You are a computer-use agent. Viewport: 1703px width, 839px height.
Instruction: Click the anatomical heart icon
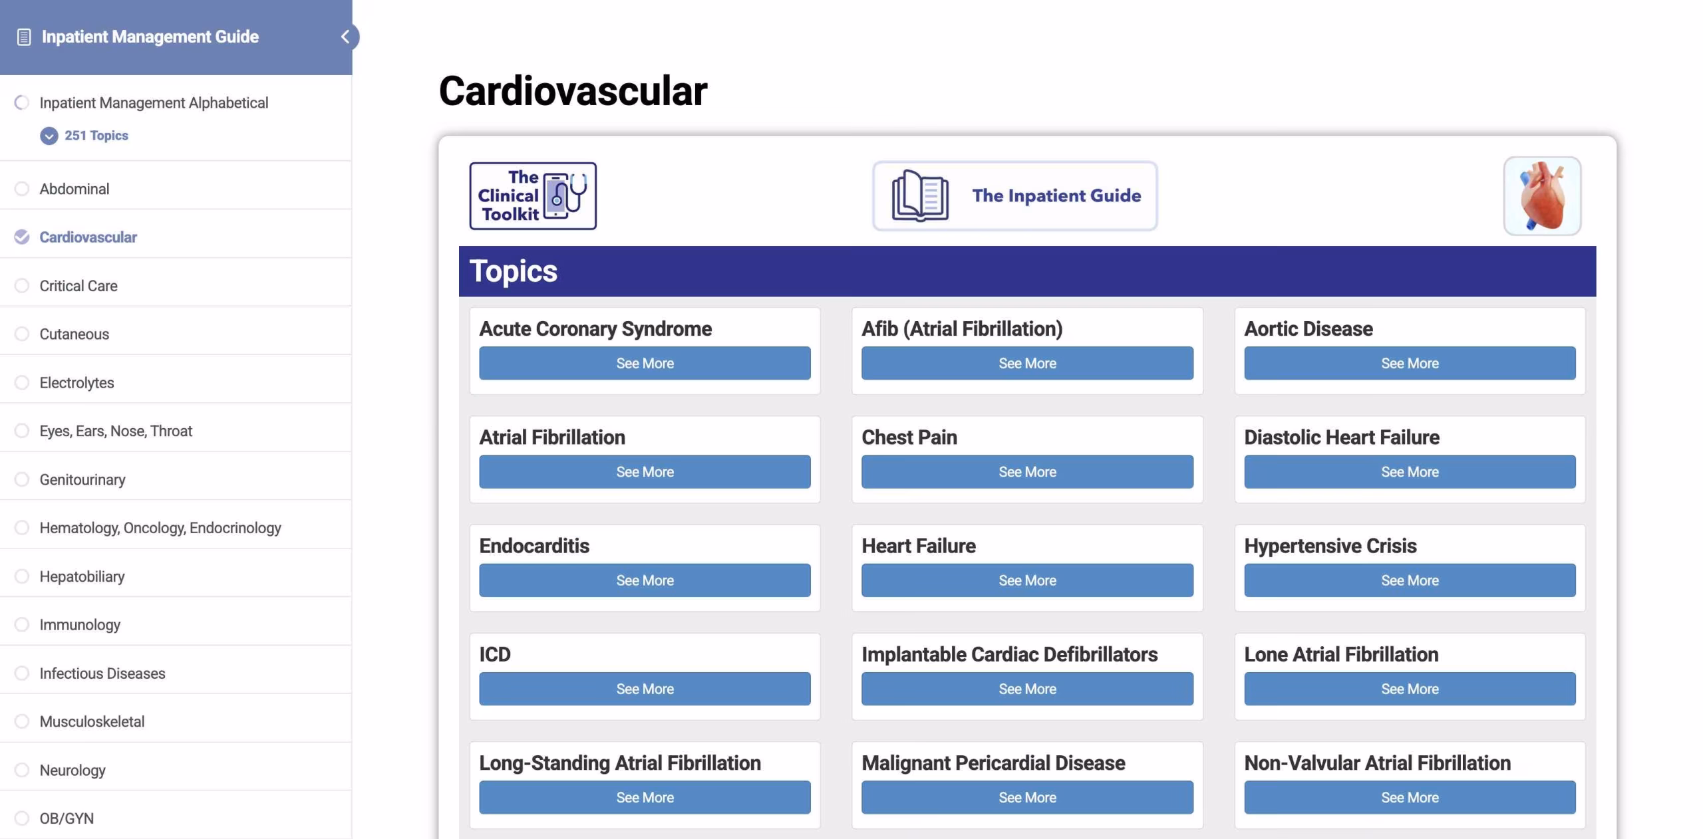click(1541, 196)
